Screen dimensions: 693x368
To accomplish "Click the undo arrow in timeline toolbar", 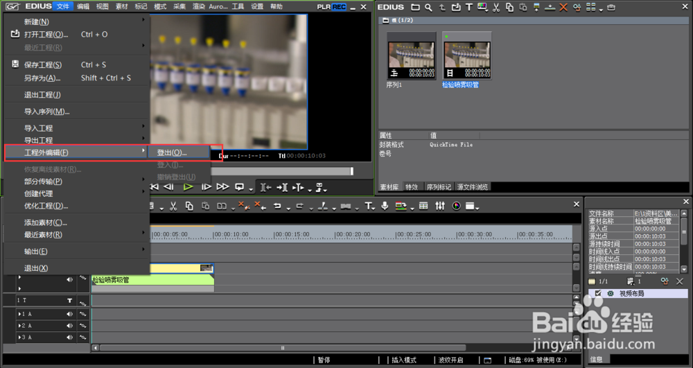I will pos(277,206).
